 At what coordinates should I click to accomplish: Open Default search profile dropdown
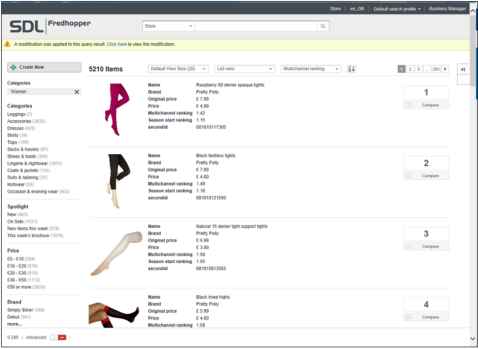(x=397, y=9)
